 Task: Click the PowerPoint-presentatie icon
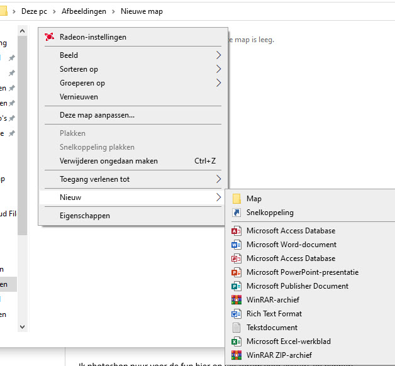tap(236, 272)
